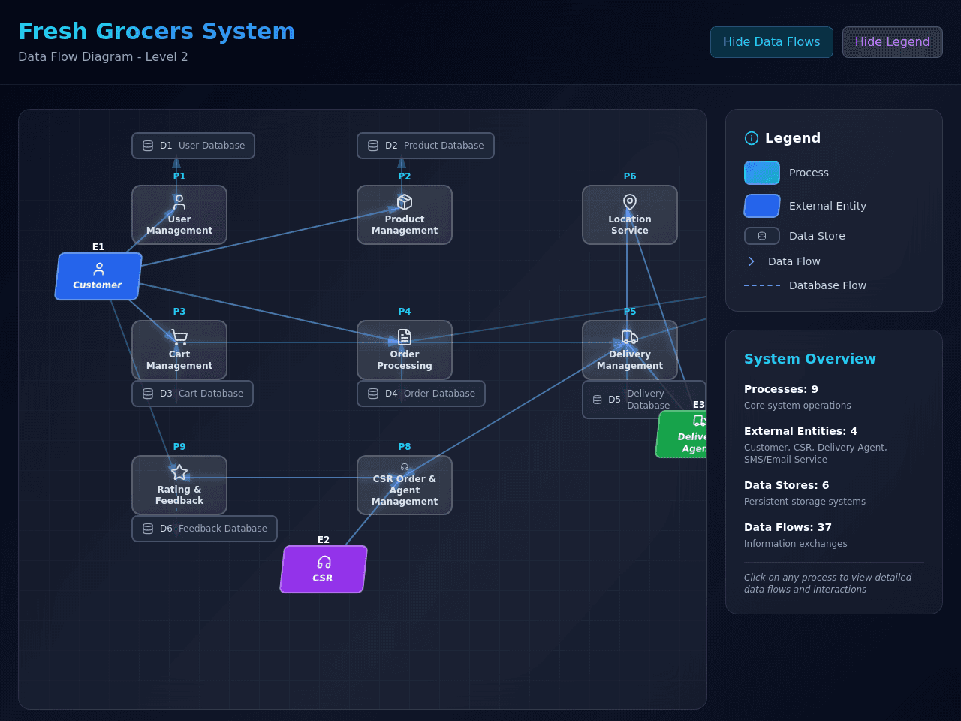Click the Delivery Agent truck icon
The height and width of the screenshot is (721, 961).
[700, 421]
